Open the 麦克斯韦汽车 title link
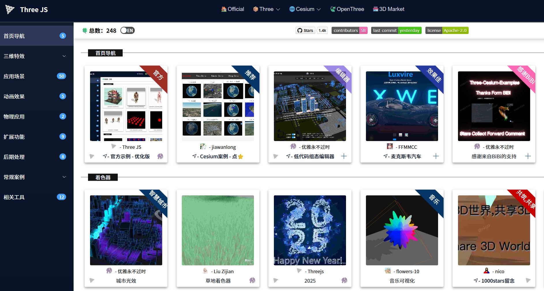The image size is (544, 291). coord(402,157)
